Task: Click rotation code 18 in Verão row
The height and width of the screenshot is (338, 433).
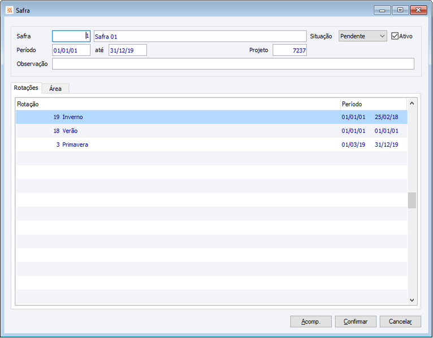Action: click(57, 131)
